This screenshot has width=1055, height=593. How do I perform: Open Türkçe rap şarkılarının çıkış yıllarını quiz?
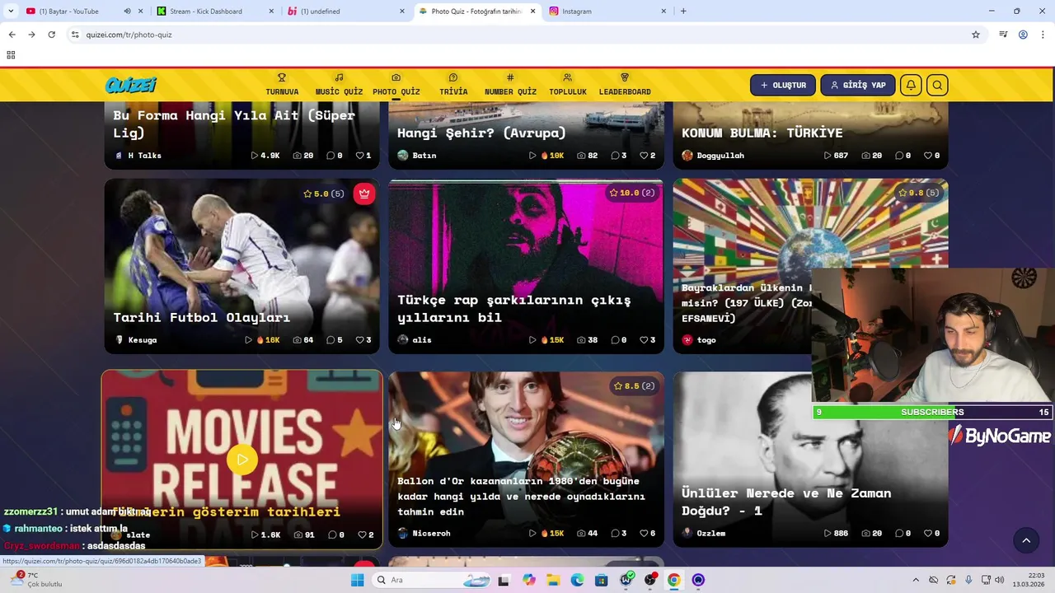(x=526, y=266)
